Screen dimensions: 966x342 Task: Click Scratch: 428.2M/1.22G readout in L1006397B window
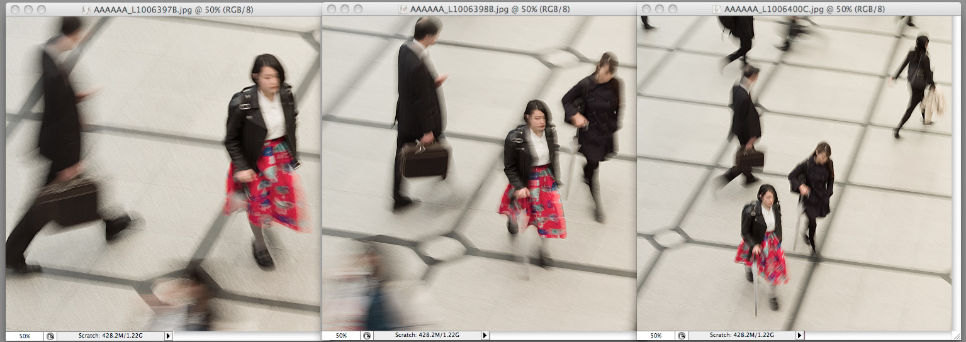110,336
